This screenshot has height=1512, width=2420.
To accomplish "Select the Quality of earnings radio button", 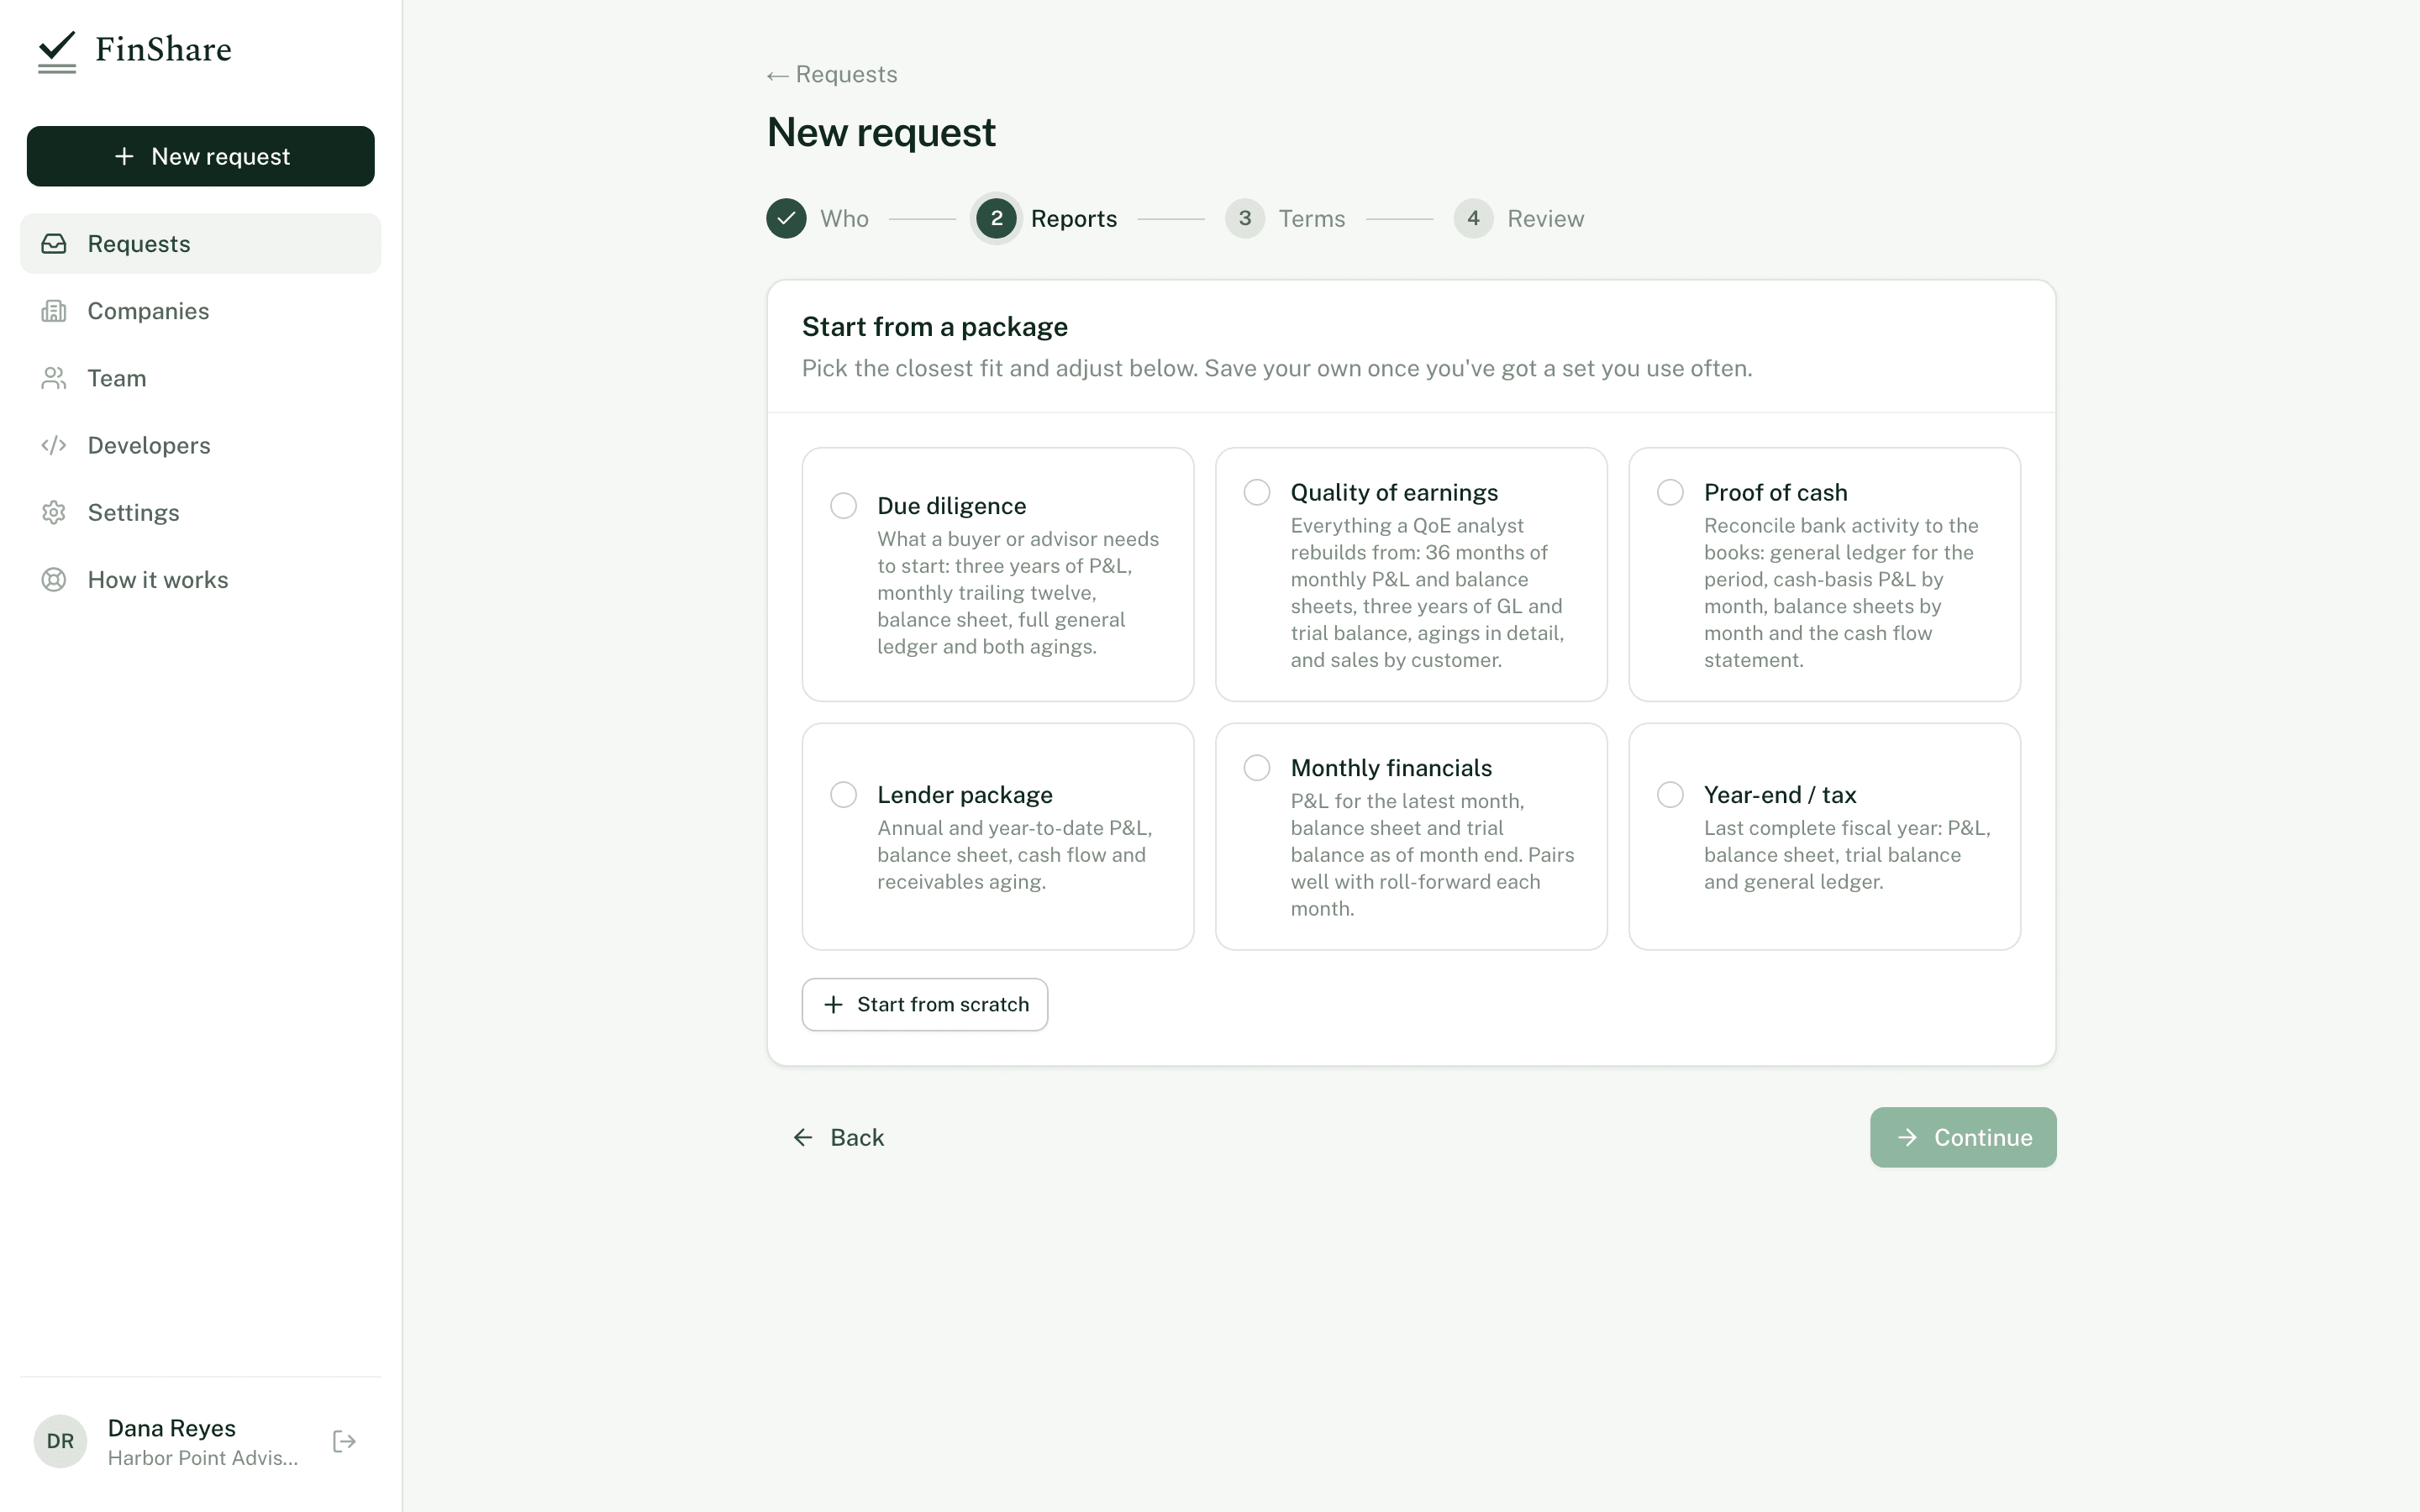I will pos(1257,492).
